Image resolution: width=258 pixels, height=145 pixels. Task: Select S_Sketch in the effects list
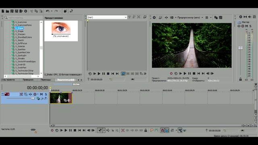pos(20,40)
